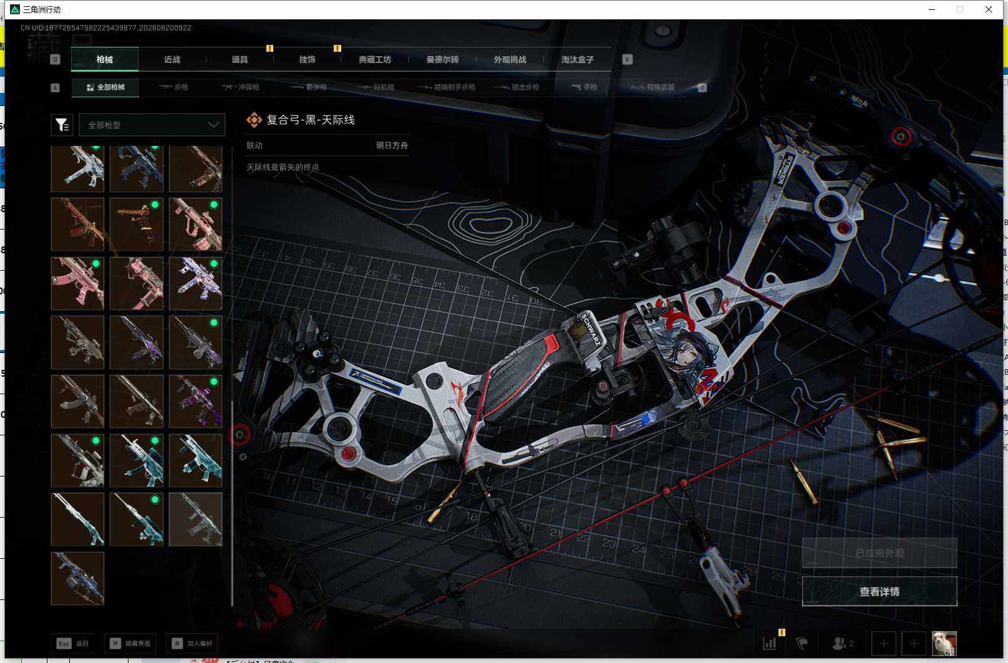The height and width of the screenshot is (663, 1008).
Task: Click the second empty squad plus slot
Action: tap(914, 643)
